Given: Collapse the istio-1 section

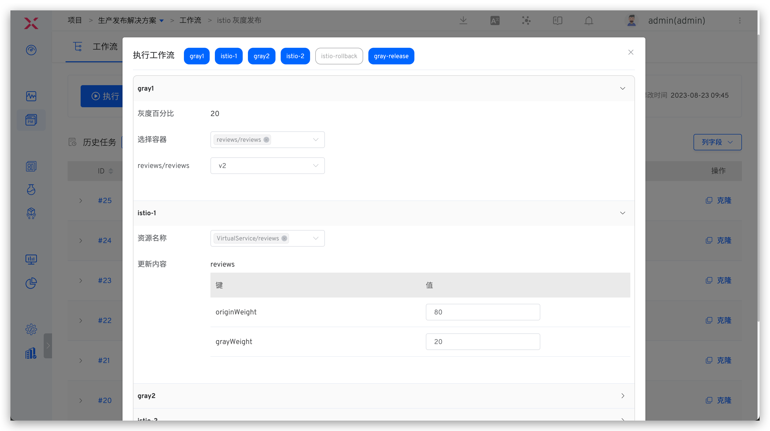Looking at the screenshot, I should click(622, 213).
